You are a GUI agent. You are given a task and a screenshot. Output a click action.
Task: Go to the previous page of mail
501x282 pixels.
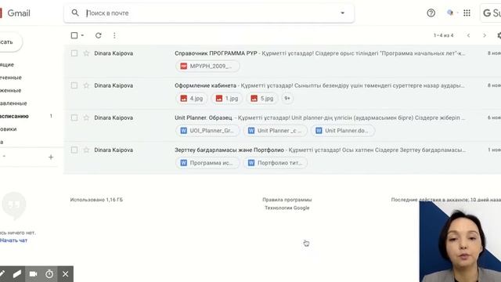pos(468,35)
